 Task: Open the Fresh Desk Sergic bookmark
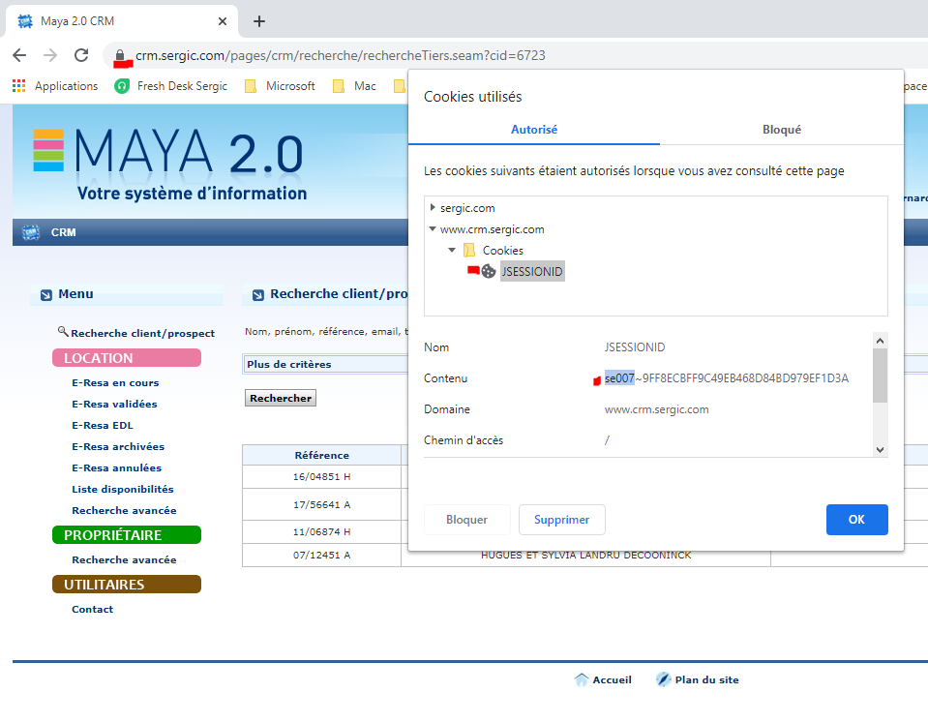coord(171,86)
